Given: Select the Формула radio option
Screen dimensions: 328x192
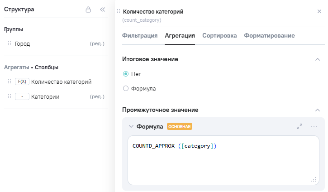Looking at the screenshot, I should (x=126, y=88).
